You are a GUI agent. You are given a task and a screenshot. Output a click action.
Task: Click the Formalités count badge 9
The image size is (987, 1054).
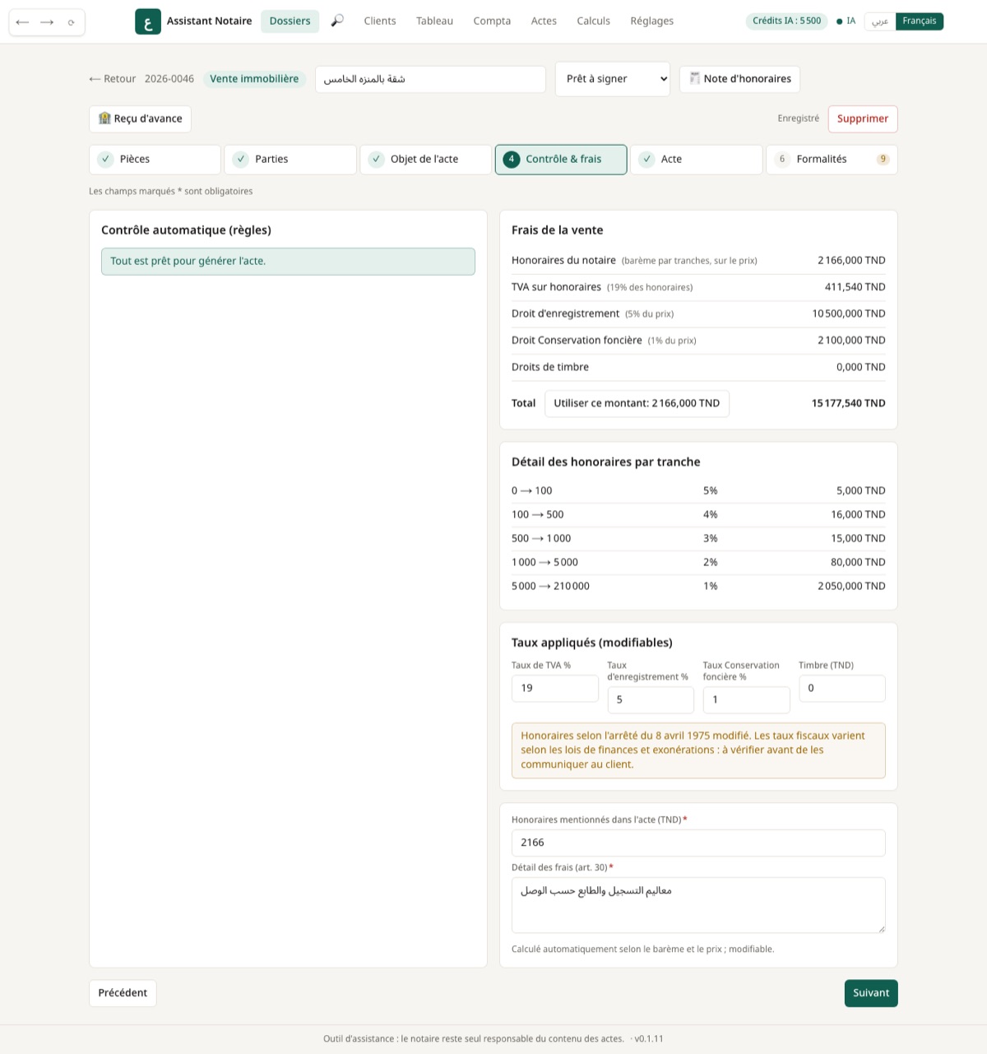(x=883, y=160)
